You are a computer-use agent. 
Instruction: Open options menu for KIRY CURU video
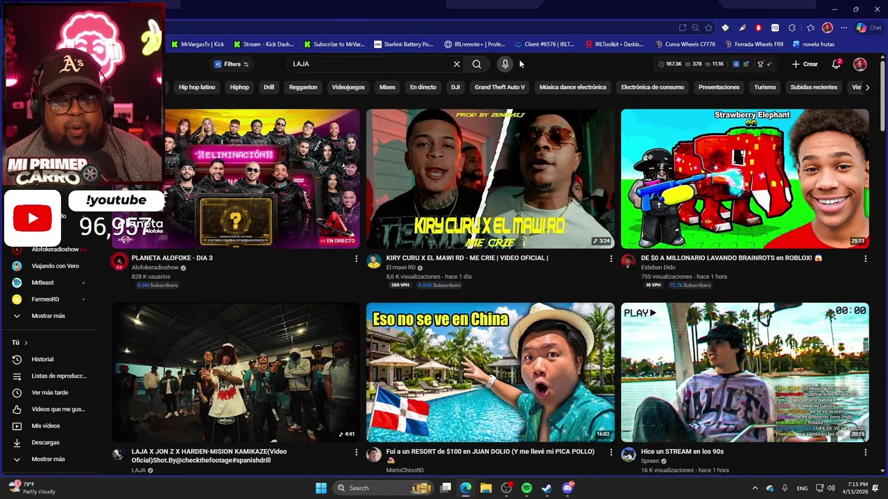click(x=611, y=259)
